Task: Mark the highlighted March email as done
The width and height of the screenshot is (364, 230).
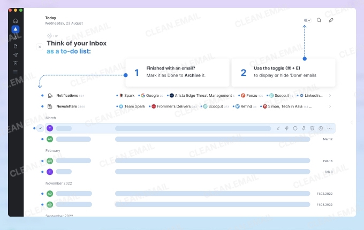Action: tap(40, 128)
